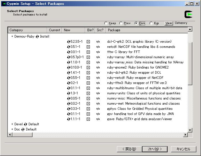This screenshot has width=201, height=156.
Task: Maximize the Cygwin Setup window
Action: 192,4
